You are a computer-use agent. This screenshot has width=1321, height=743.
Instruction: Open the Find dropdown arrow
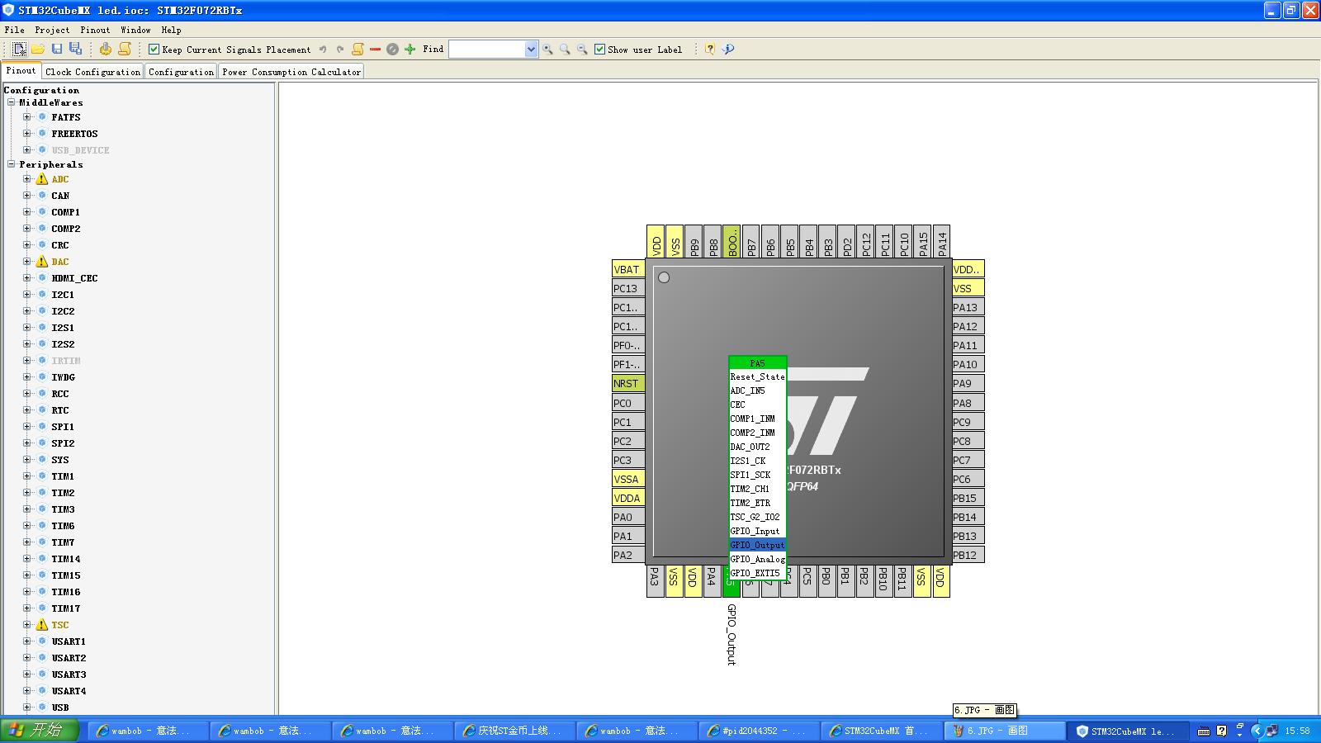531,50
